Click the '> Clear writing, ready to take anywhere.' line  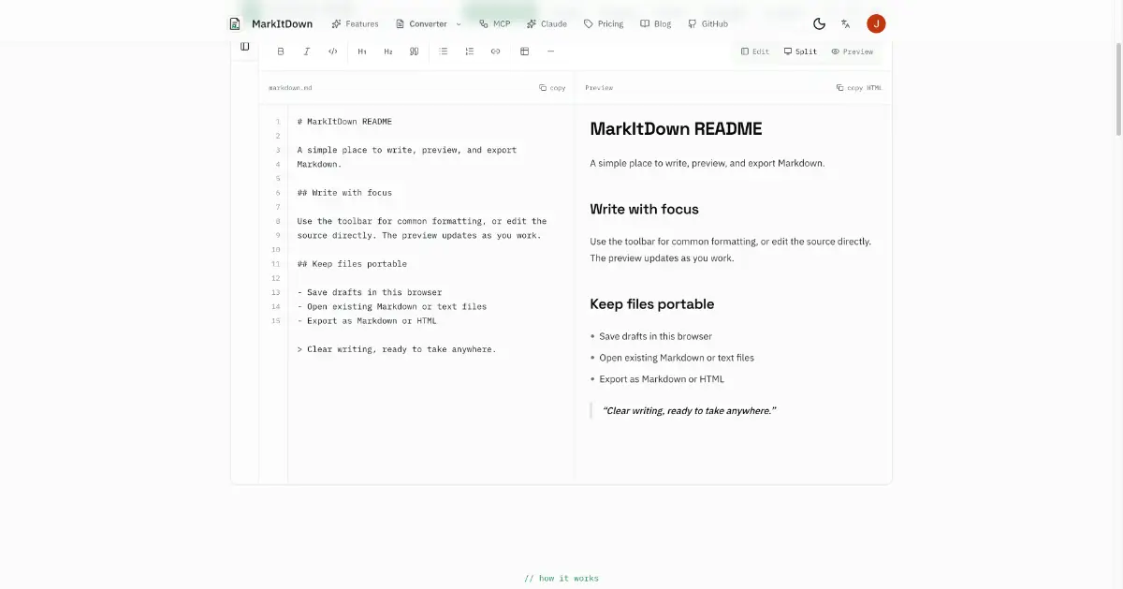click(397, 349)
